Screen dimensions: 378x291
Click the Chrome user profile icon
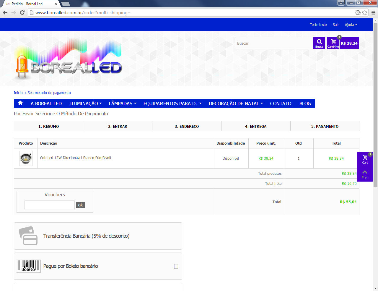pyautogui.click(x=341, y=3)
